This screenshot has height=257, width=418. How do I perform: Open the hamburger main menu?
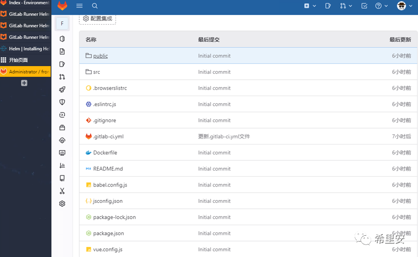[79, 6]
